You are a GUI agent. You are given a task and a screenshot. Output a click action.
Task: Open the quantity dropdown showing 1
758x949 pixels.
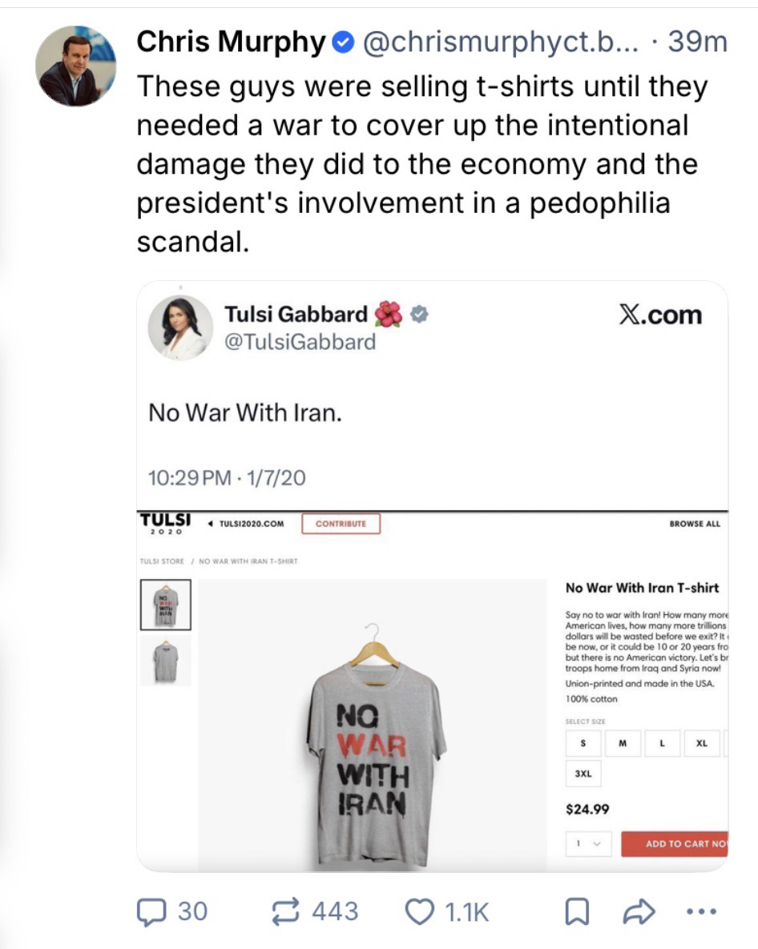(589, 844)
